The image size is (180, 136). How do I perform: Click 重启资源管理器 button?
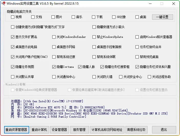[x=17, y=130]
